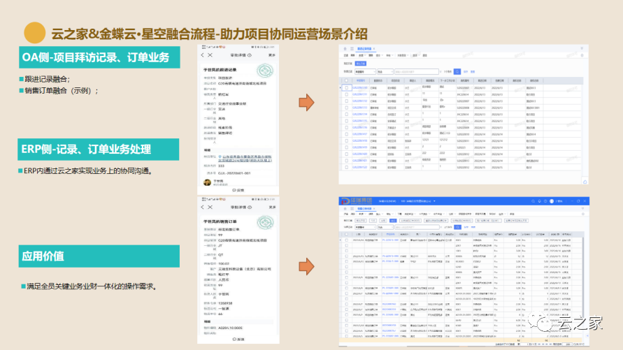The height and width of the screenshot is (350, 623).
Task: Open toolbar settings gear in 销售订单列表 window
Action: point(583,214)
